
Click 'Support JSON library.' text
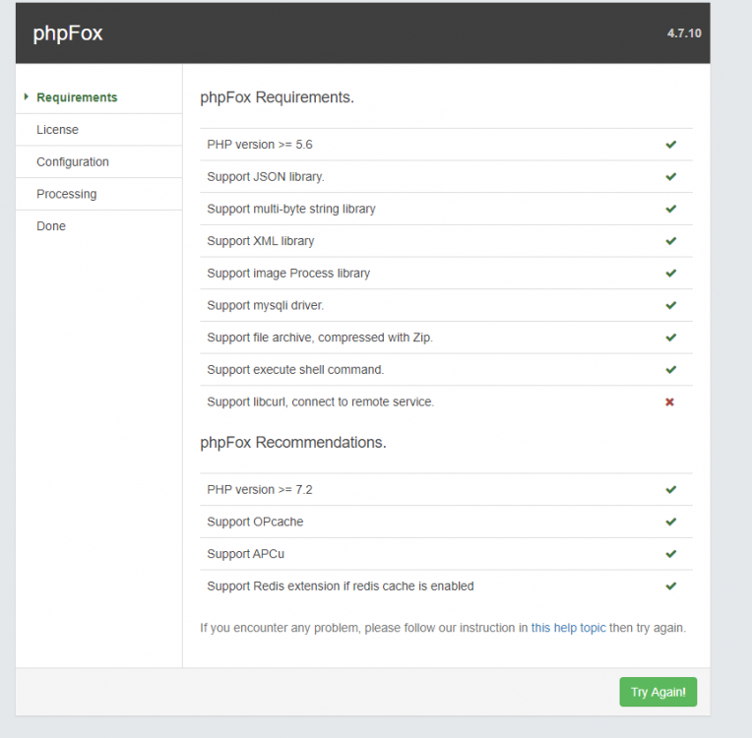click(x=266, y=176)
